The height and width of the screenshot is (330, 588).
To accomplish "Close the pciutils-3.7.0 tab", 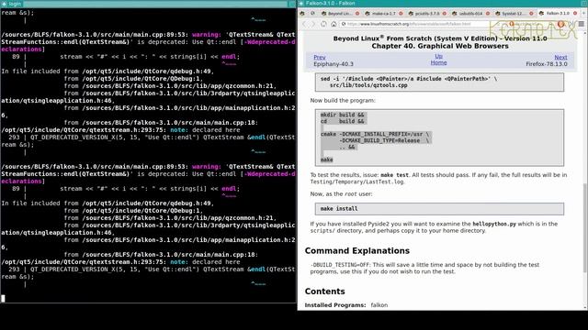I will (x=445, y=14).
